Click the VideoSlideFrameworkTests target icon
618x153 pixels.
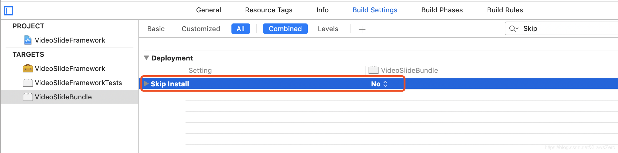pyautogui.click(x=28, y=83)
